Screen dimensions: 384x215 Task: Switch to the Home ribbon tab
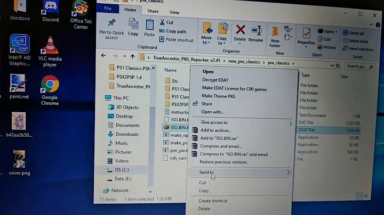(x=130, y=10)
